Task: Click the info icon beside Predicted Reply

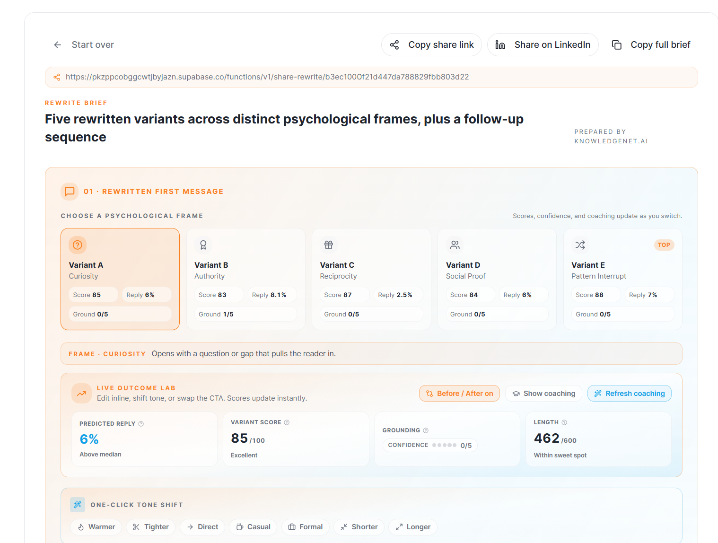Action: [141, 424]
